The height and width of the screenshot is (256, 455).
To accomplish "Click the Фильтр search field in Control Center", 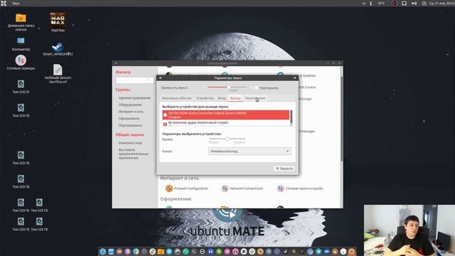I will pyautogui.click(x=134, y=80).
